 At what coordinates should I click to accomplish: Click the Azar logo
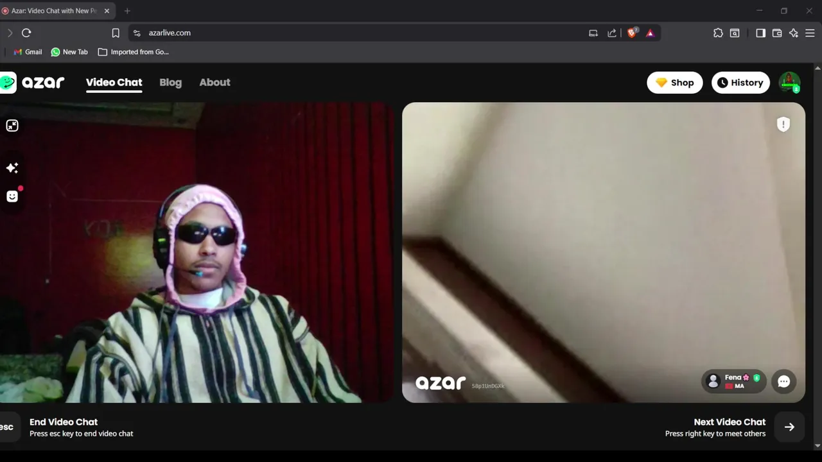pyautogui.click(x=33, y=82)
